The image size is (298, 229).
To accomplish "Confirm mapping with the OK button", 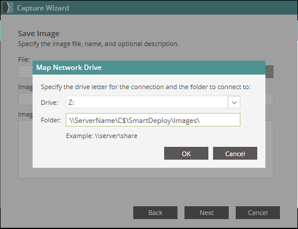I will [186, 153].
